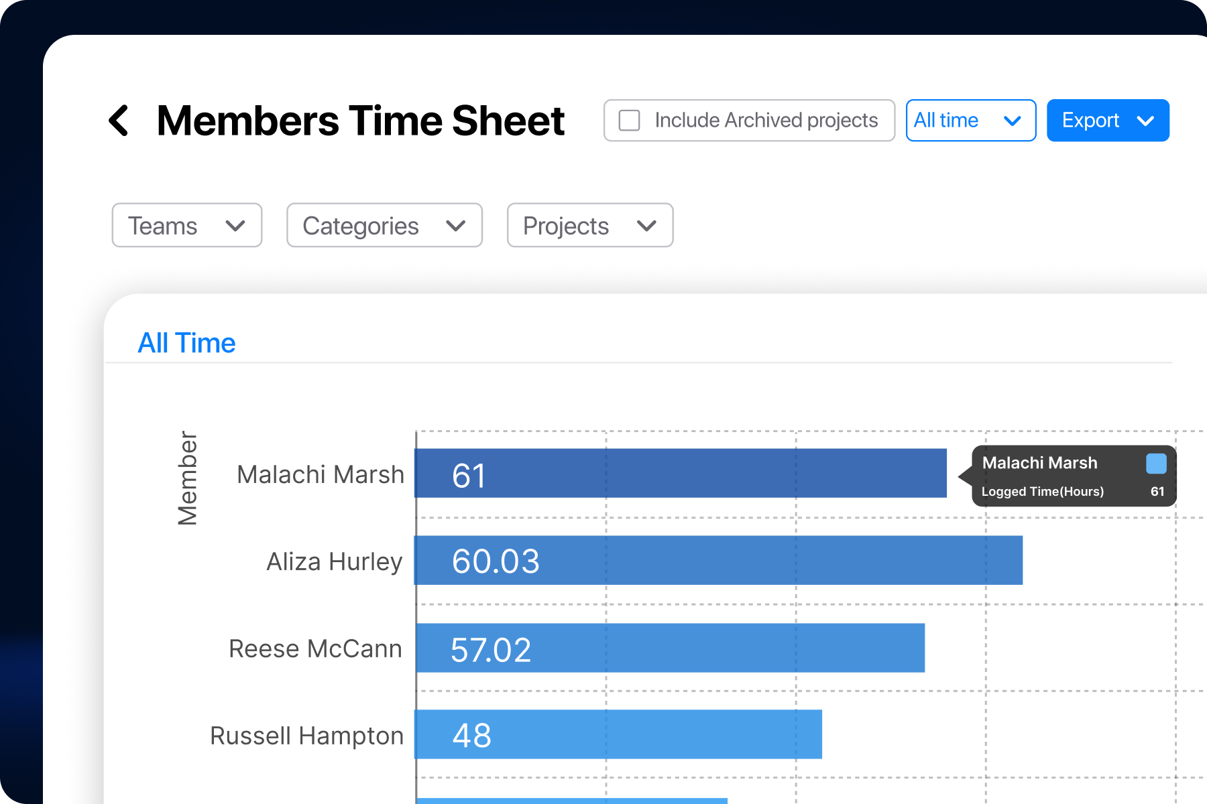Click the chevron icon on the Teams filter

coord(235,226)
